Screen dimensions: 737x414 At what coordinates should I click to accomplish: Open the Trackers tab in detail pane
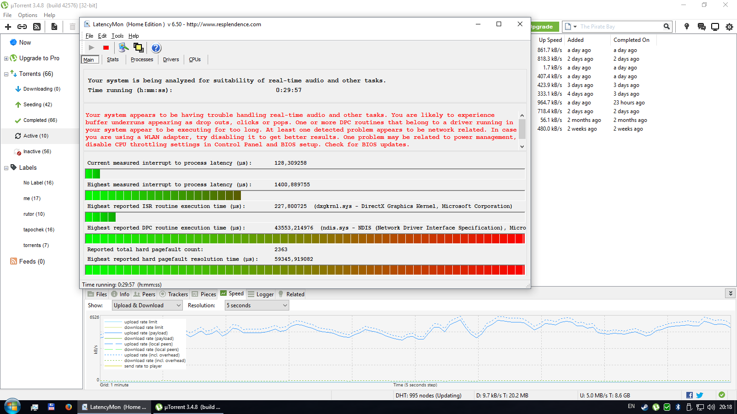(x=174, y=294)
